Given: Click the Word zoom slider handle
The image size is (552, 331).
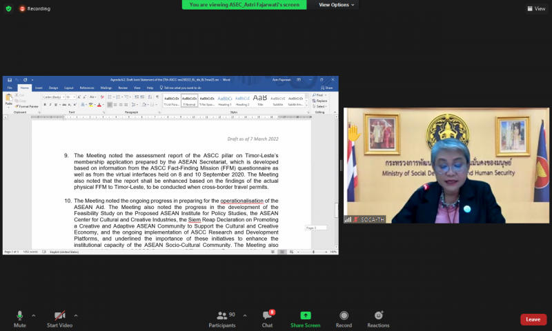Looking at the screenshot, I should click(x=313, y=252).
